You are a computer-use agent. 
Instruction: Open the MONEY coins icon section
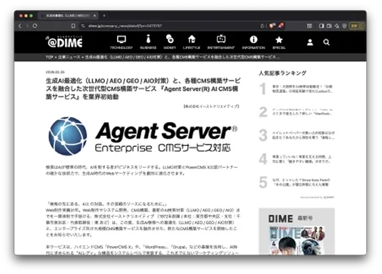[169, 42]
